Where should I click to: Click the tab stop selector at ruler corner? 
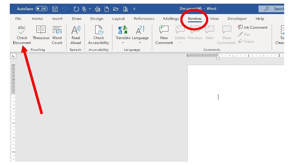click(13, 56)
